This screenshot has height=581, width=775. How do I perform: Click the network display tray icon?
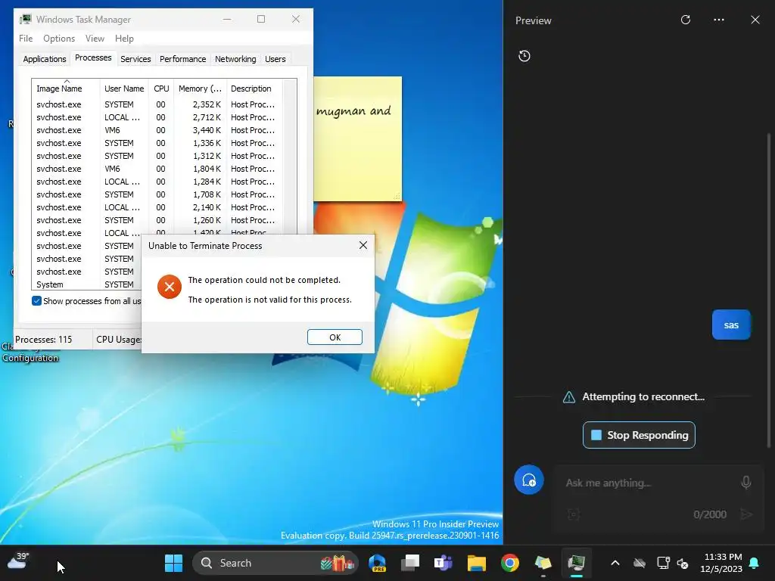click(x=663, y=563)
